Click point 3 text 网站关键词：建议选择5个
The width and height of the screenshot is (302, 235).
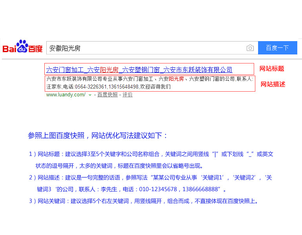[x=144, y=201]
